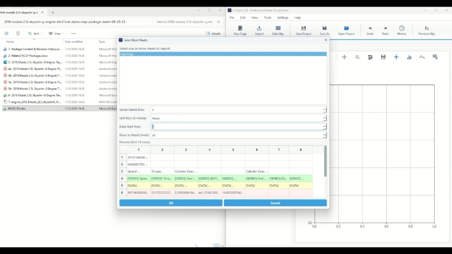Adjust the Unit Row spinner arrows

(325, 118)
